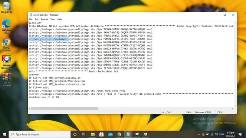This screenshot has height=138, width=246.
Task: Open Task View in the taskbar
Action: [83, 134]
